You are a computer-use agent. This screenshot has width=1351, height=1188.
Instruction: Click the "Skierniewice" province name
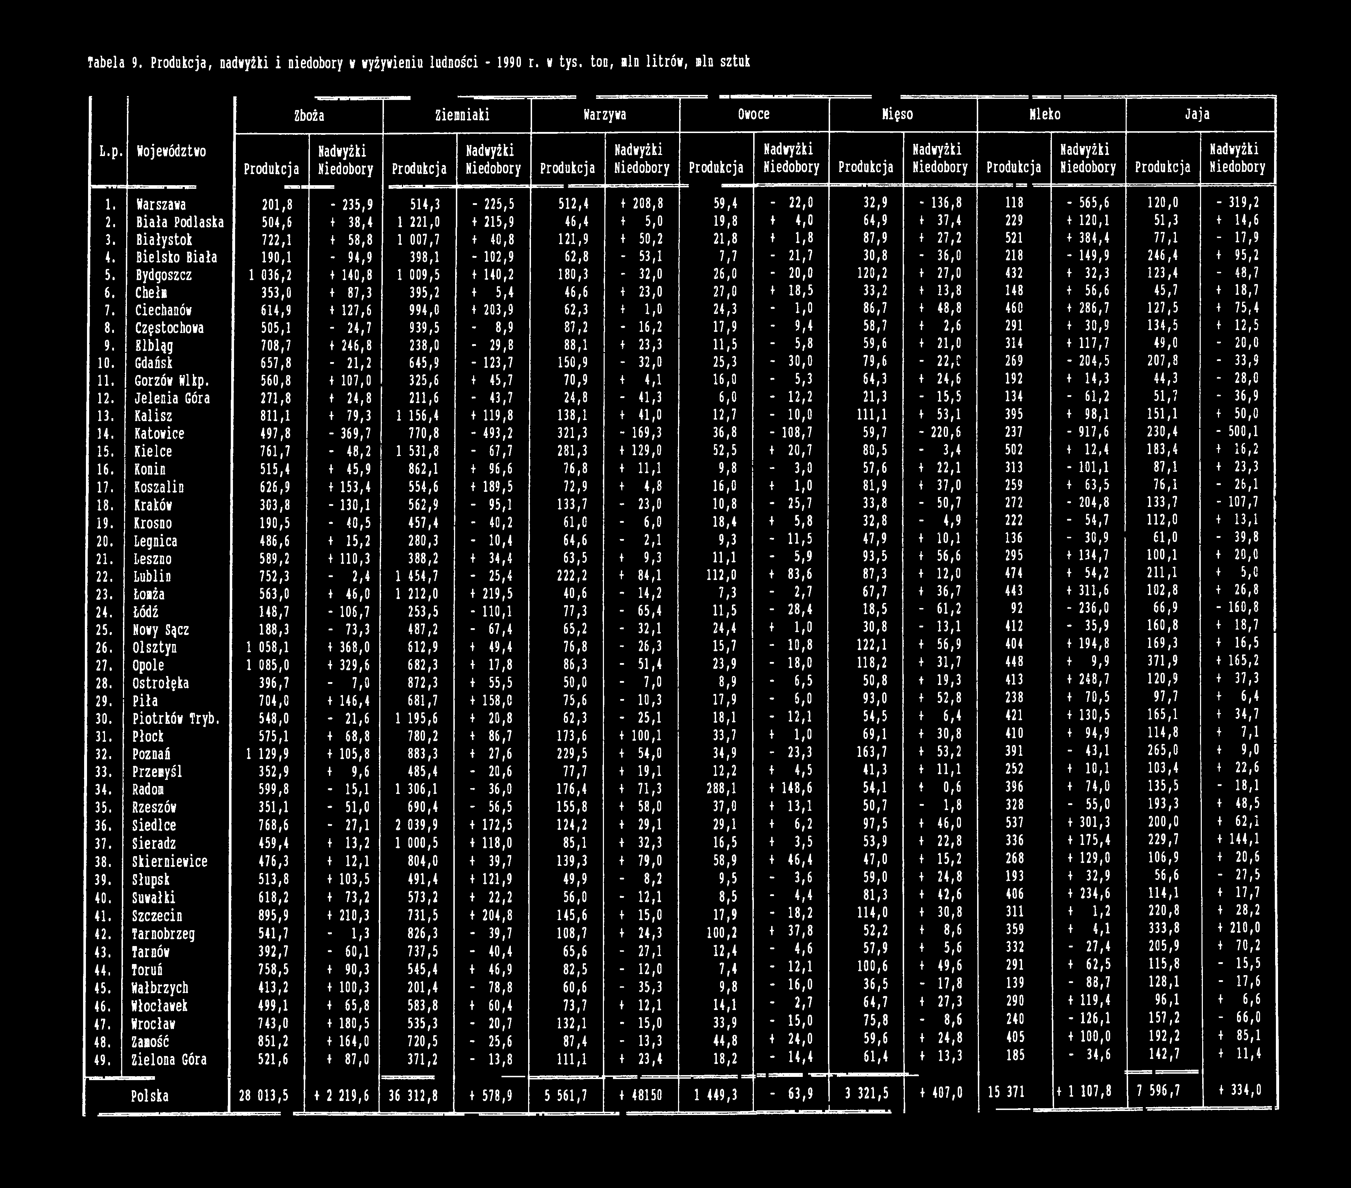(x=170, y=862)
